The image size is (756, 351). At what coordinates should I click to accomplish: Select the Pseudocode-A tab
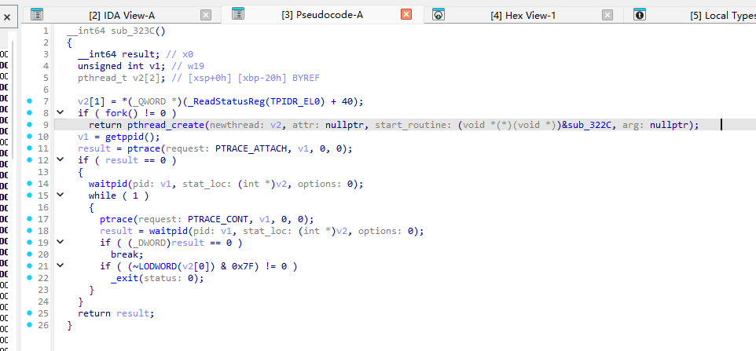pos(322,15)
